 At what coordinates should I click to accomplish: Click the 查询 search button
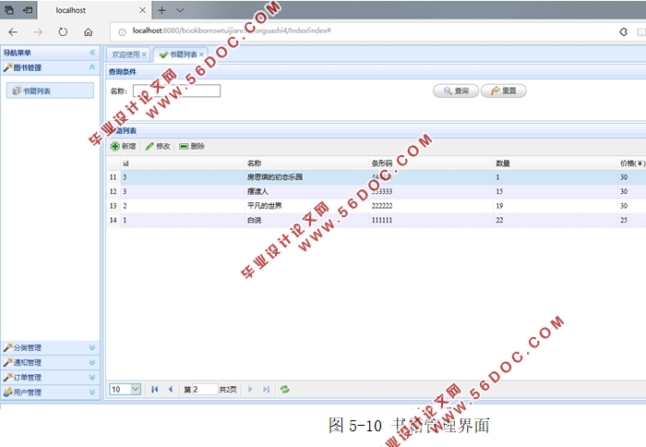pos(456,91)
